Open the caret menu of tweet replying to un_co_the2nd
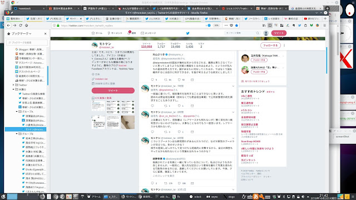356x200 pixels. point(233,112)
